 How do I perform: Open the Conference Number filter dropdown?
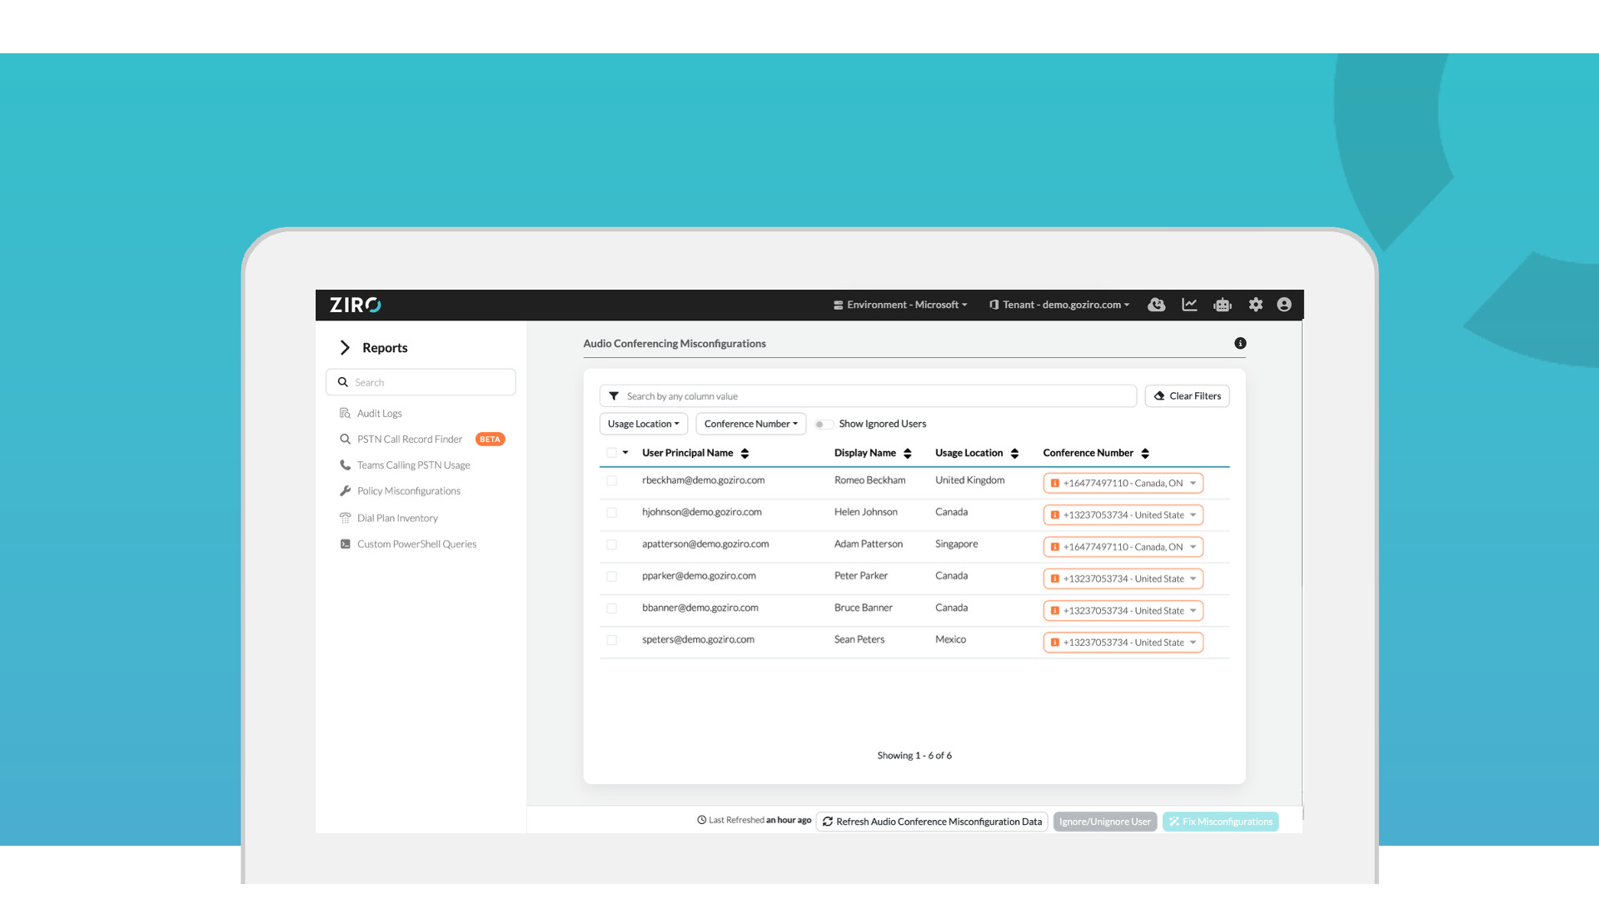[x=750, y=424]
